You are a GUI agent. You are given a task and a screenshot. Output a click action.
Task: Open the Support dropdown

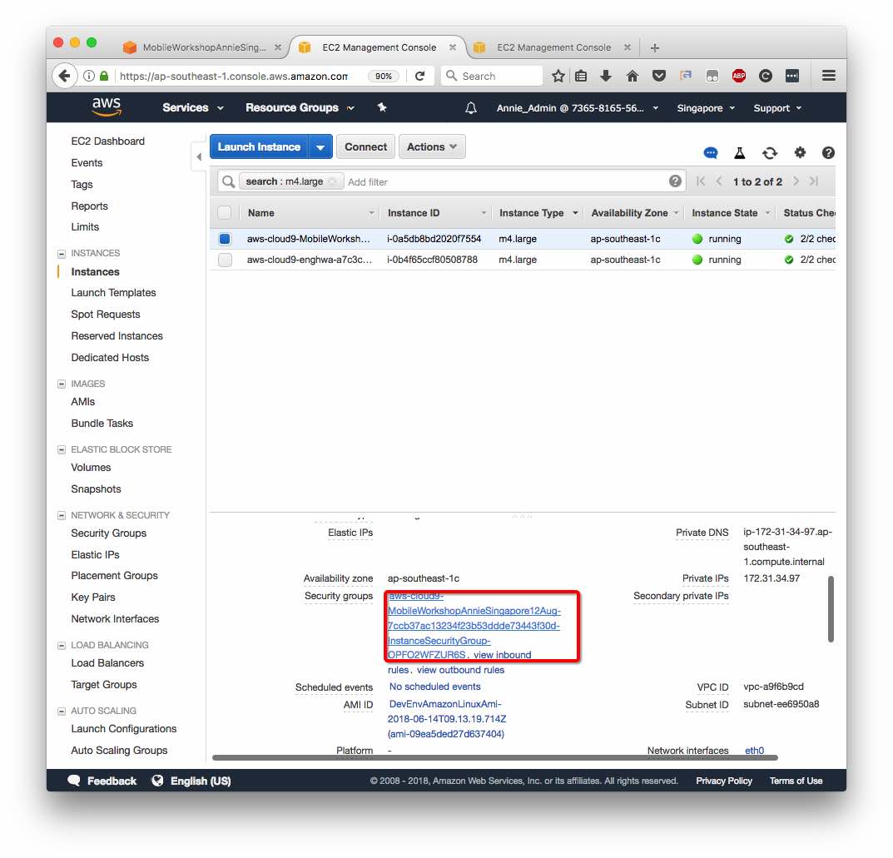pos(777,108)
